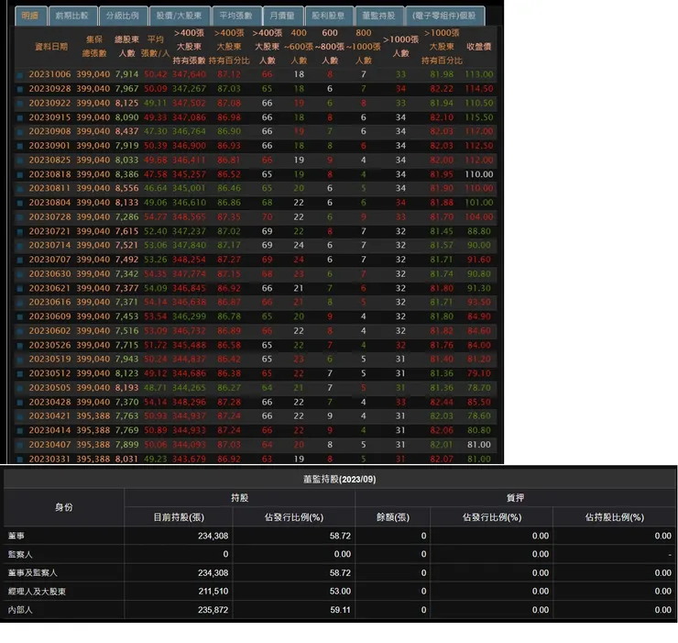Switch to the 前期比較 tab

(x=72, y=16)
